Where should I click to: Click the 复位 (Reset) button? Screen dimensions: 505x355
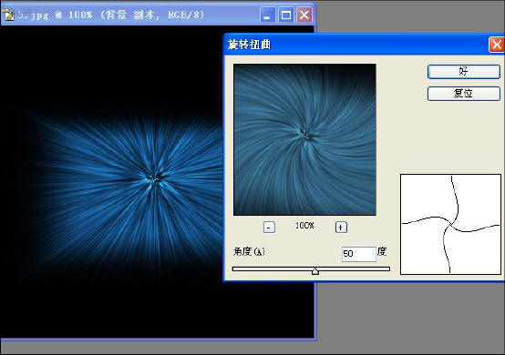tap(463, 94)
